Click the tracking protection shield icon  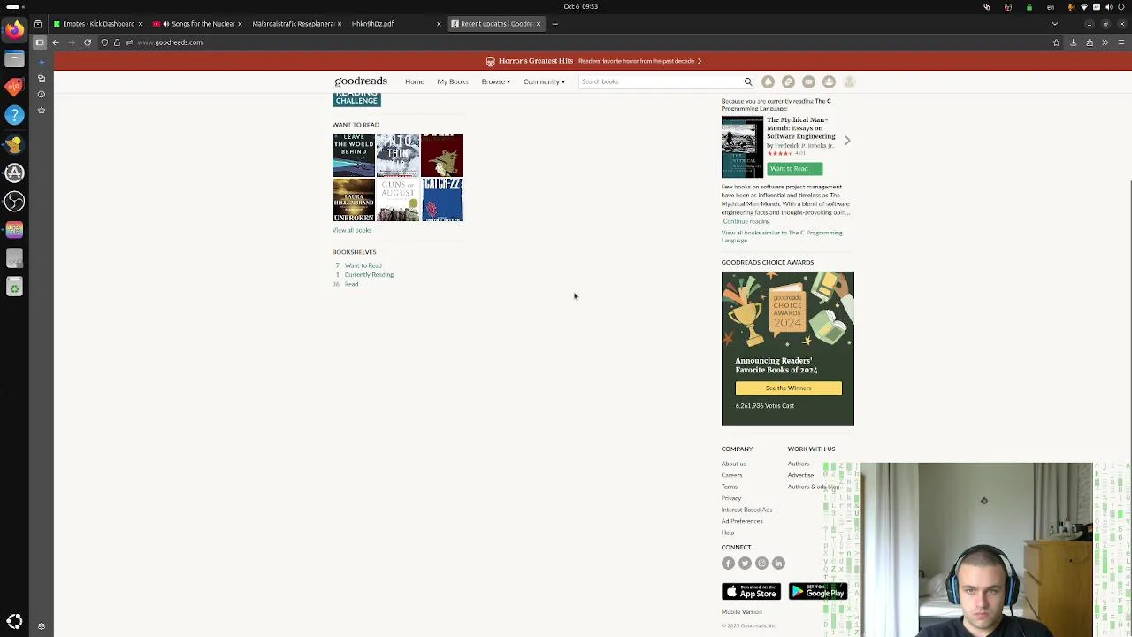[x=104, y=42]
